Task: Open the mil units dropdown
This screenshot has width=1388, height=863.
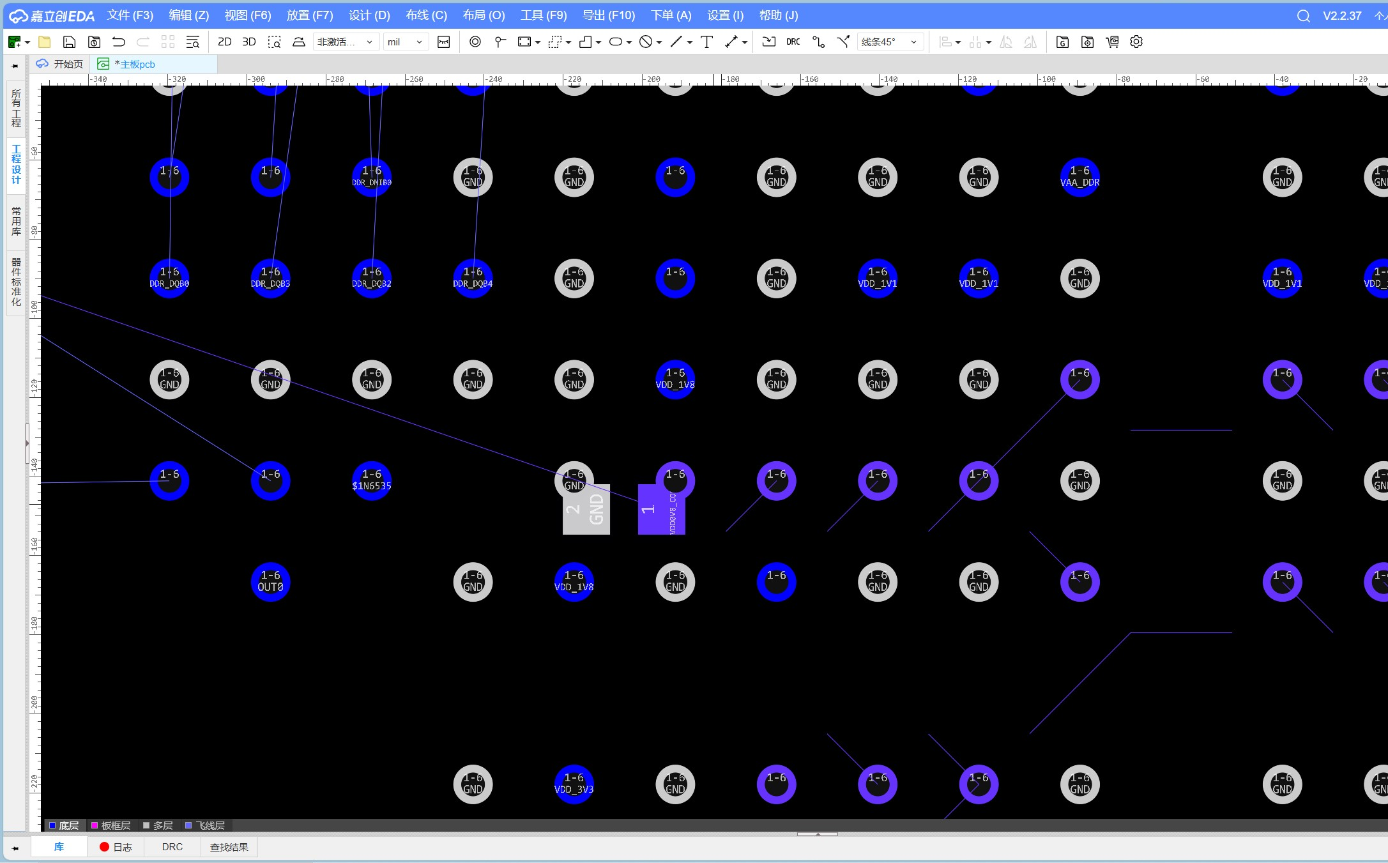Action: (x=405, y=42)
